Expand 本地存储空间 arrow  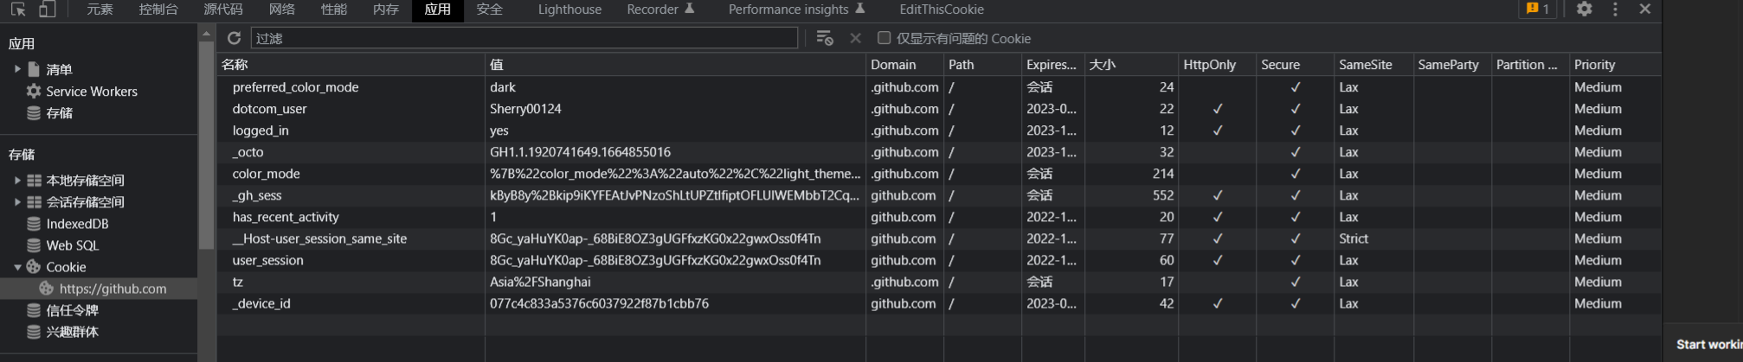17,180
